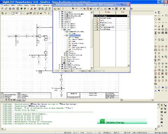
Task: Expand the HVDC Link project node
Action: coord(59,20)
